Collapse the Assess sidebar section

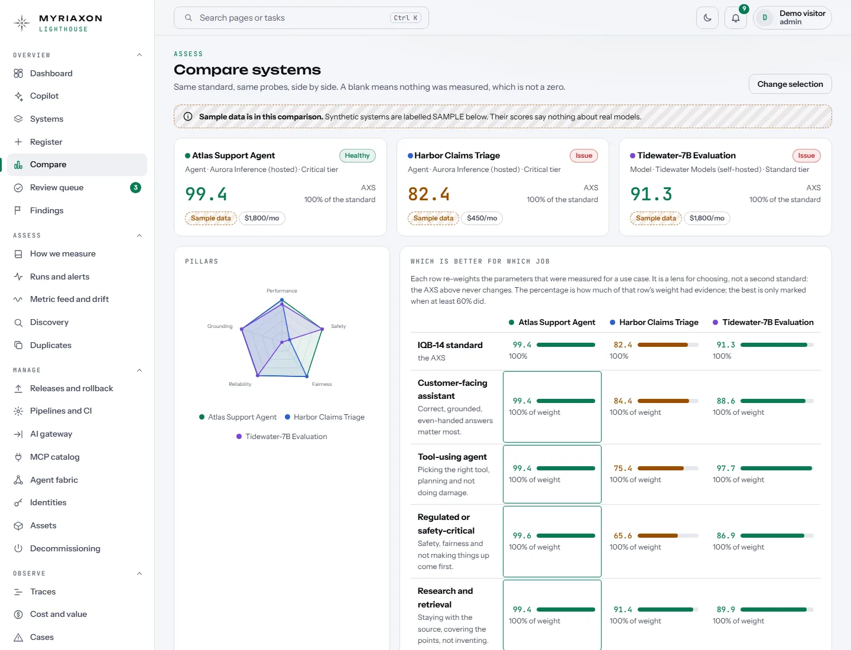click(139, 236)
